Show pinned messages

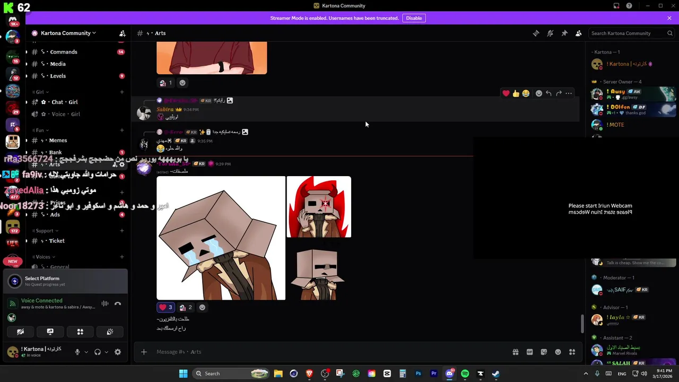[x=564, y=33]
